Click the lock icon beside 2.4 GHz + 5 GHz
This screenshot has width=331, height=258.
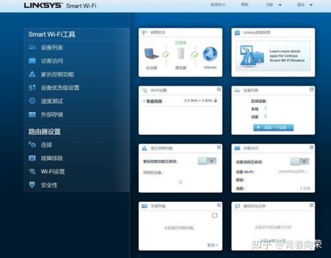215,101
